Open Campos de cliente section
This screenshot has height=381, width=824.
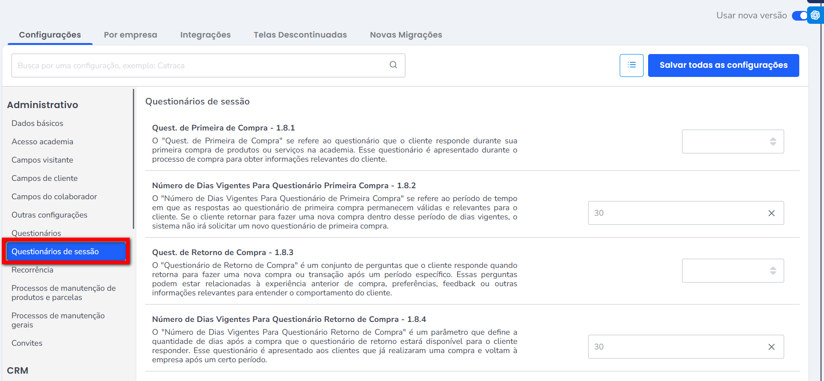click(x=44, y=178)
